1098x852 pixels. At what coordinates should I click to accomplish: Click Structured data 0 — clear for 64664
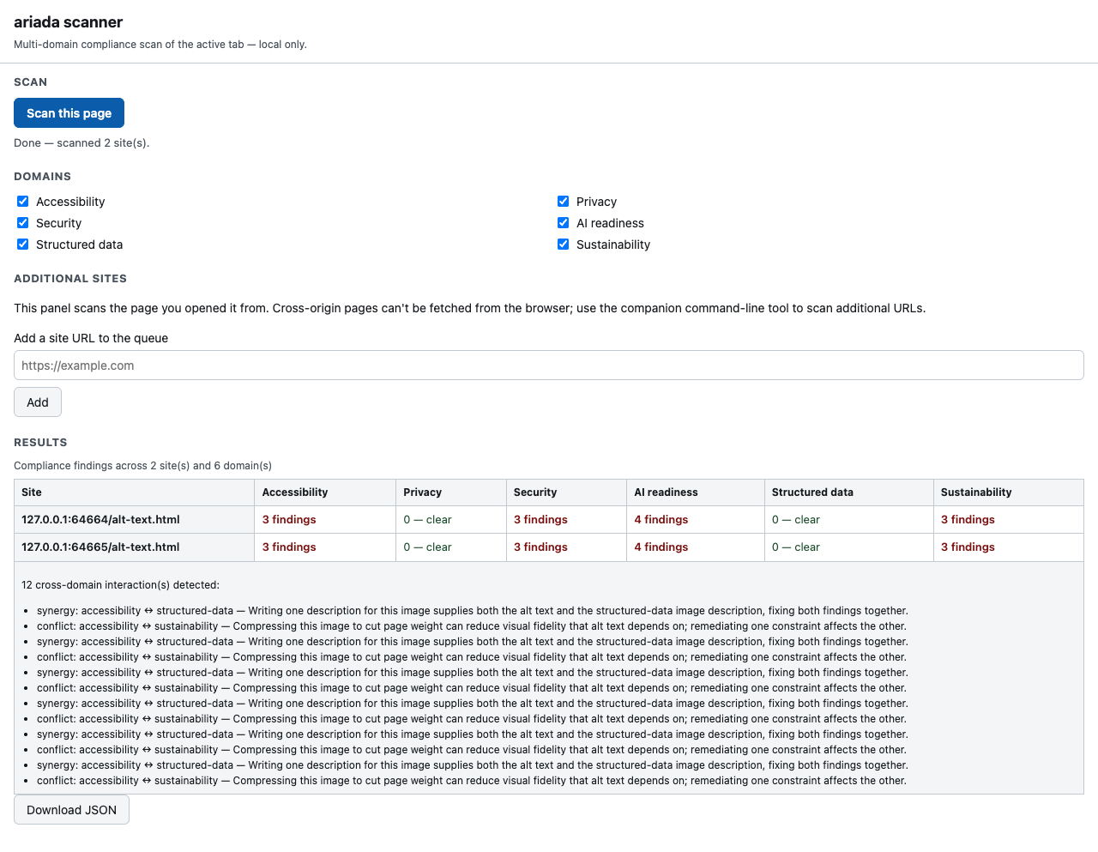[x=796, y=520]
